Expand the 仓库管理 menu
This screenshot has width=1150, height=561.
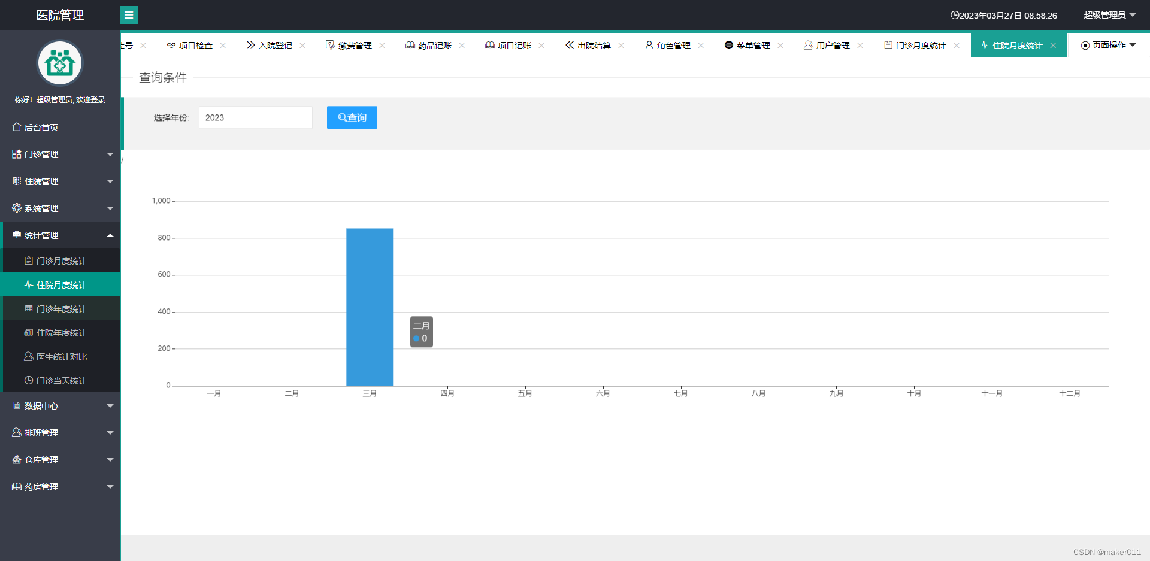60,459
